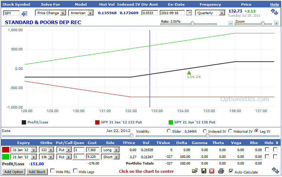The image size is (282, 177).
Task: Open Put/Call dropdown in the Long row
Action: pyautogui.click(x=64, y=150)
